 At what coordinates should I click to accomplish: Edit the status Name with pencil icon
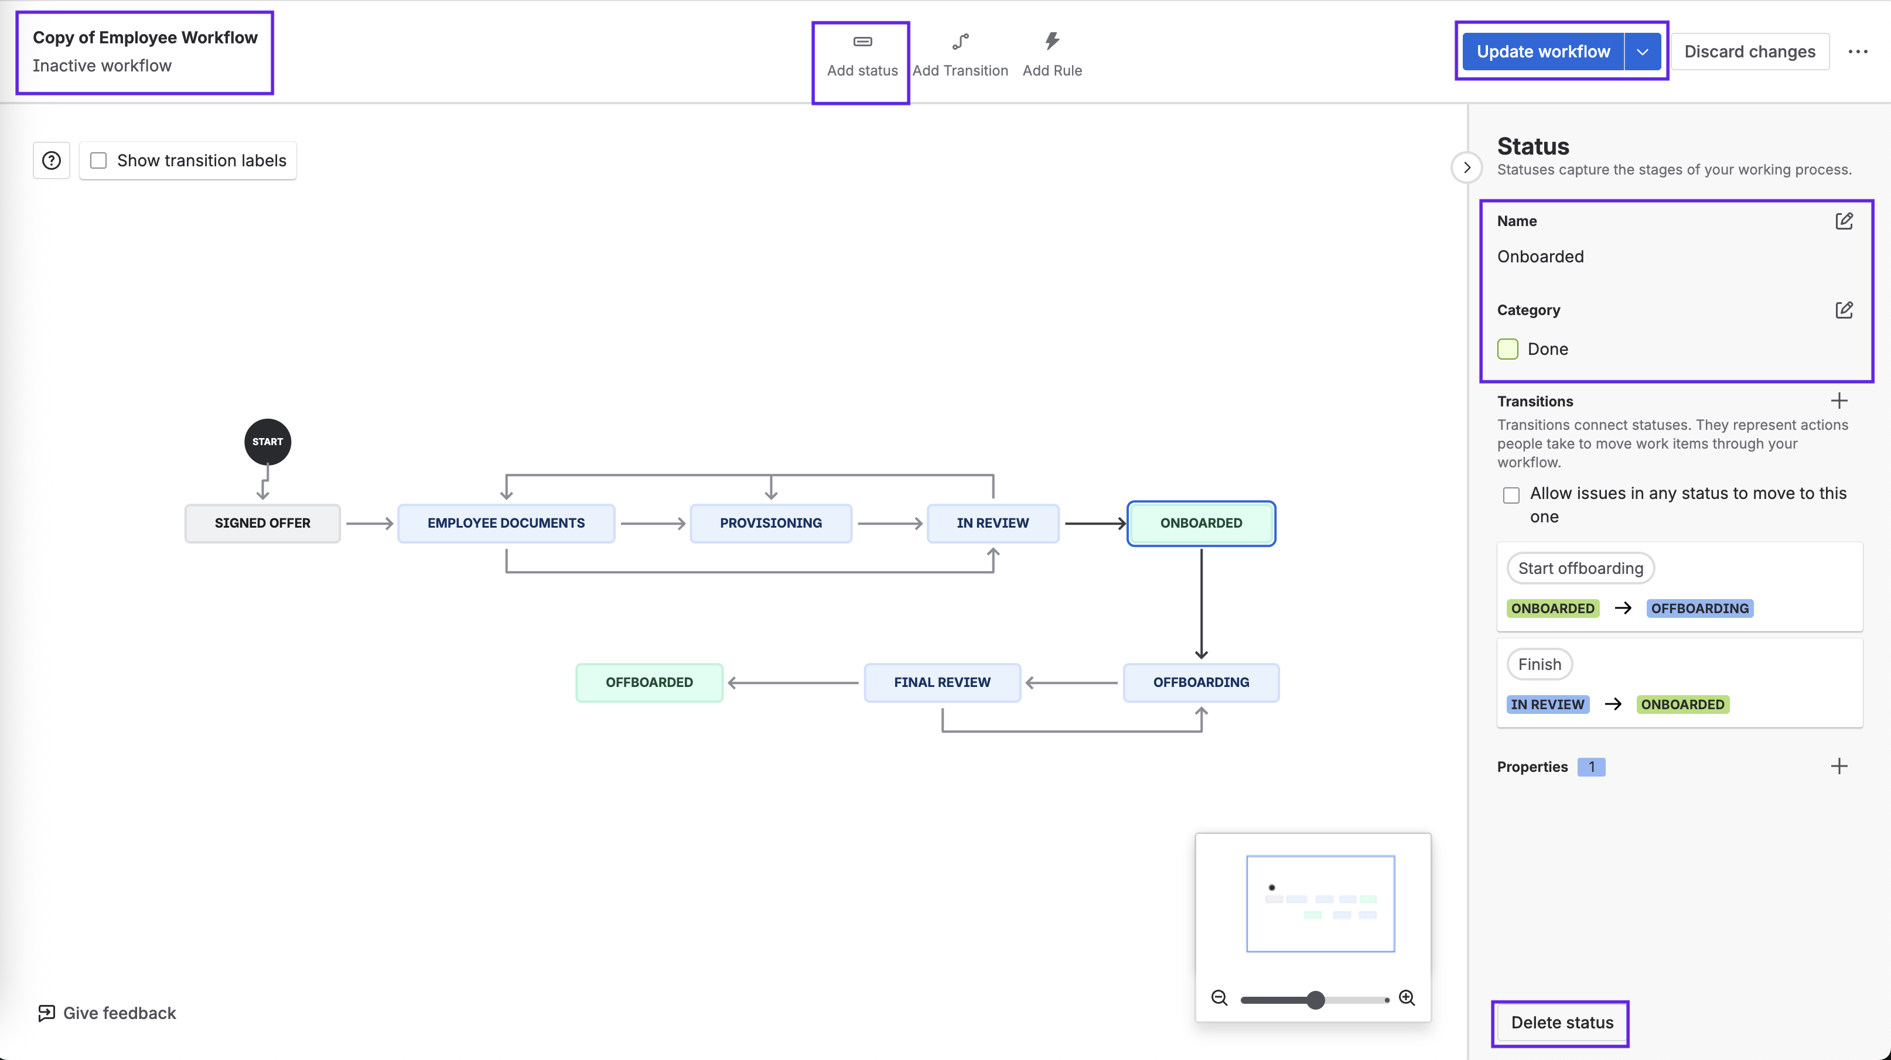pos(1844,221)
